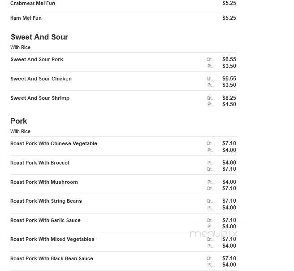The image size is (294, 271).
Task: Open the Sweet And Sour Pork item
Action: click(x=37, y=59)
